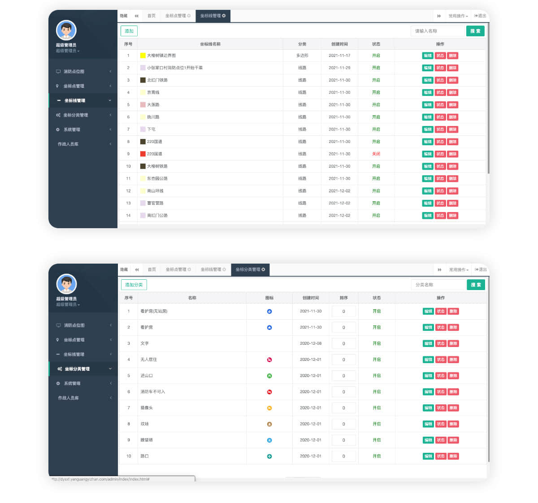Click 删除 for the 南山环线 row
The height and width of the screenshot is (503, 538).
coord(452,191)
